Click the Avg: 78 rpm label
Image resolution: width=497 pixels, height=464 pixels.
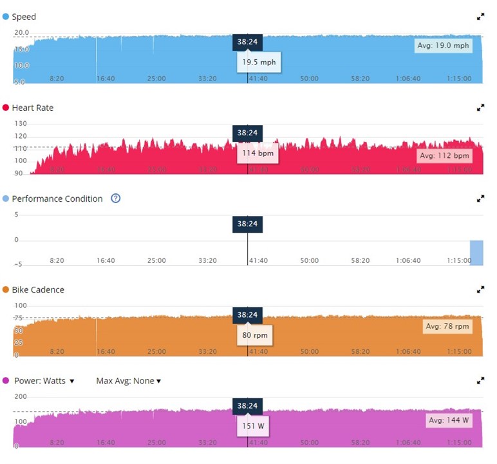pos(447,326)
